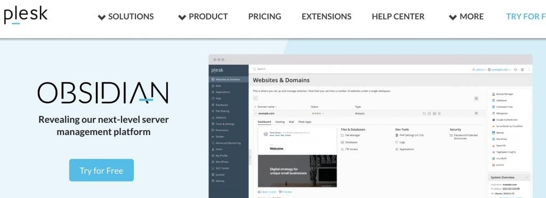Switch to the Plesk Apps tab
Screen dimensions: 546x198
click(x=305, y=122)
